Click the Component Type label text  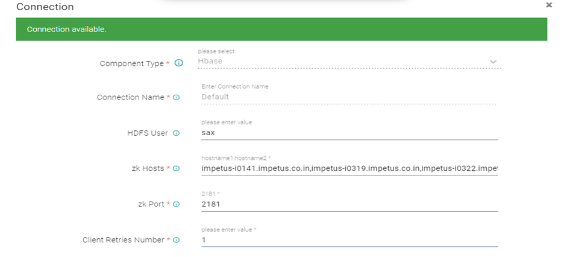(131, 63)
